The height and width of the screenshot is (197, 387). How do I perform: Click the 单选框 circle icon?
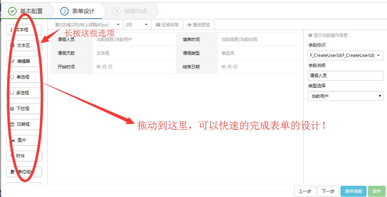[x=12, y=77]
